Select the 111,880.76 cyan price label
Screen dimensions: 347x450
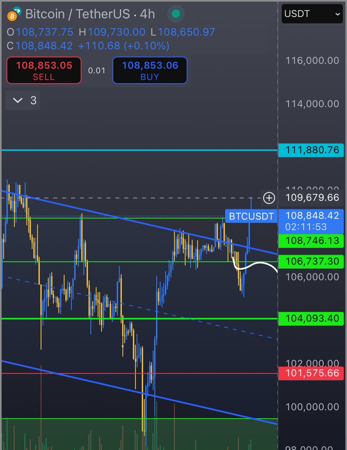click(x=311, y=150)
